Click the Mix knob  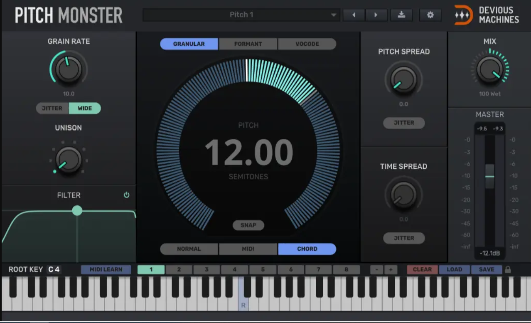(x=490, y=69)
